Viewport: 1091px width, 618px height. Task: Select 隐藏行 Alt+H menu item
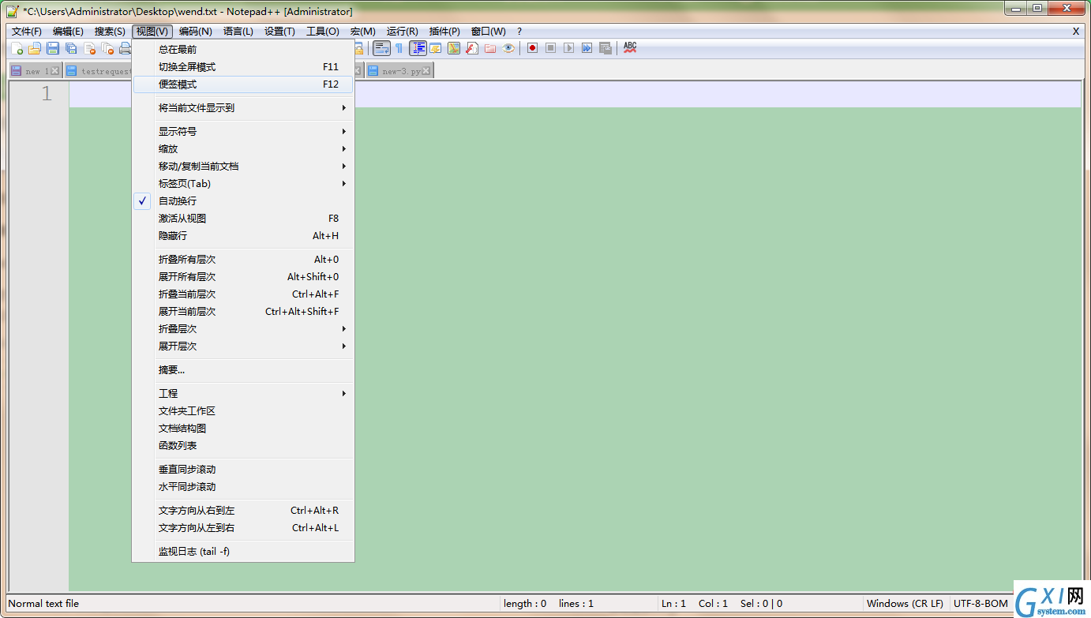243,236
